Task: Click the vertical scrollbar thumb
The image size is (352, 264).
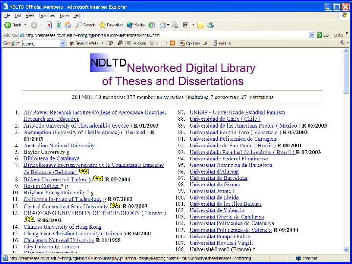Action: [346, 73]
